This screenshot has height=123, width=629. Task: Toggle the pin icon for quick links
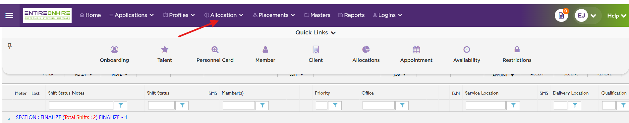10,46
